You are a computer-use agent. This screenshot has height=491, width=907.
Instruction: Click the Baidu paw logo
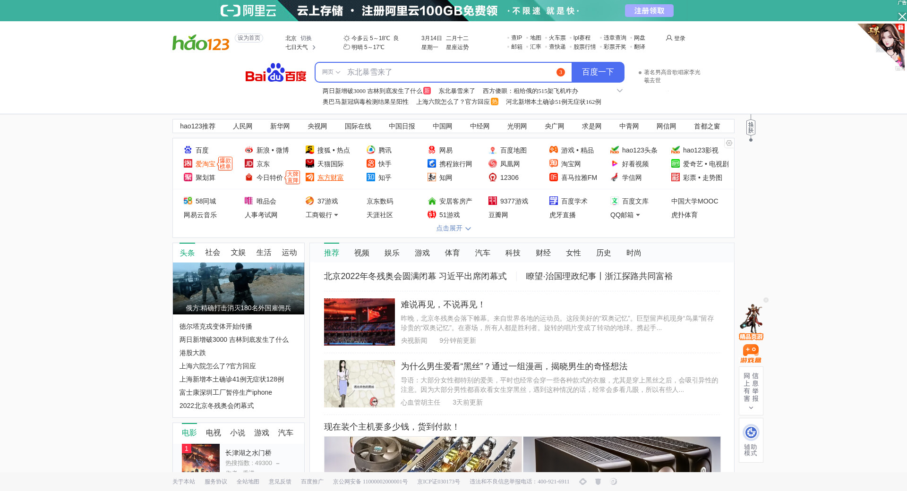pyautogui.click(x=275, y=73)
